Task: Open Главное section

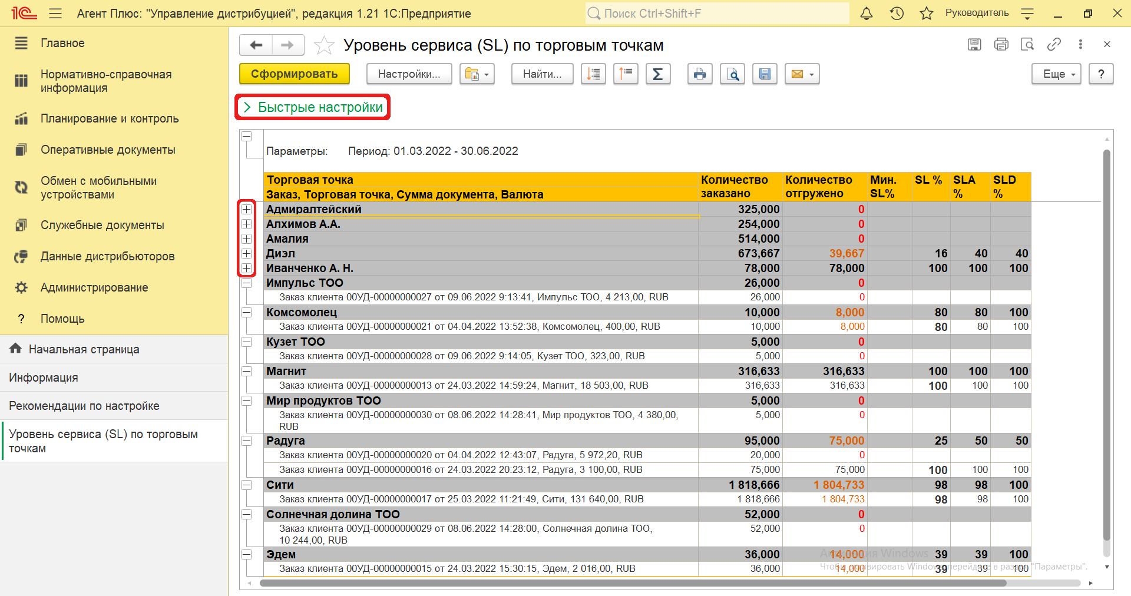Action: point(114,43)
